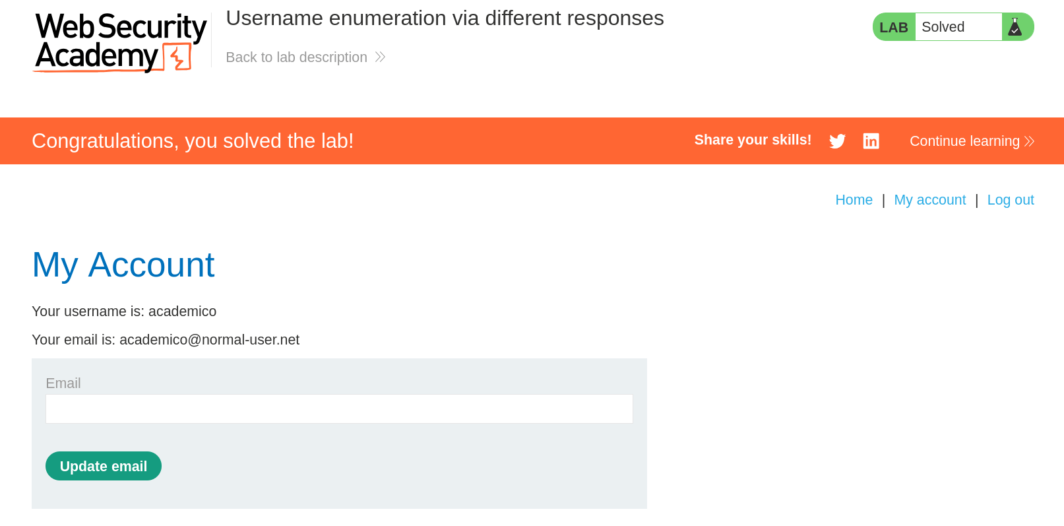1064x526 pixels.
Task: Click the displayed email address line
Action: (166, 340)
